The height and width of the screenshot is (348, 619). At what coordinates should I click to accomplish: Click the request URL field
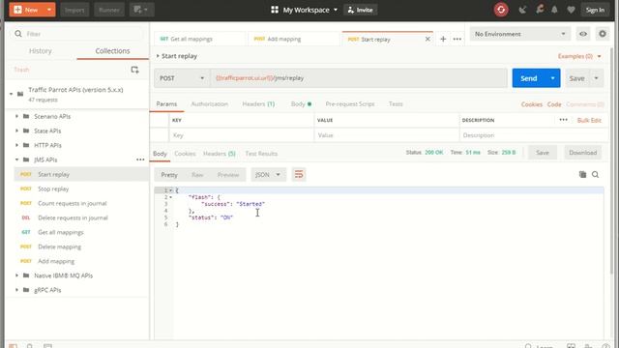coord(359,78)
